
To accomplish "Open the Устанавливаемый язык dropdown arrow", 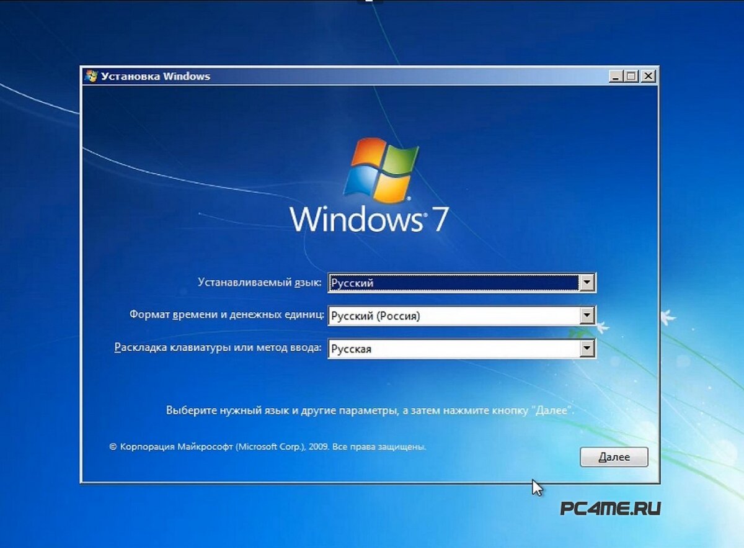I will point(587,283).
